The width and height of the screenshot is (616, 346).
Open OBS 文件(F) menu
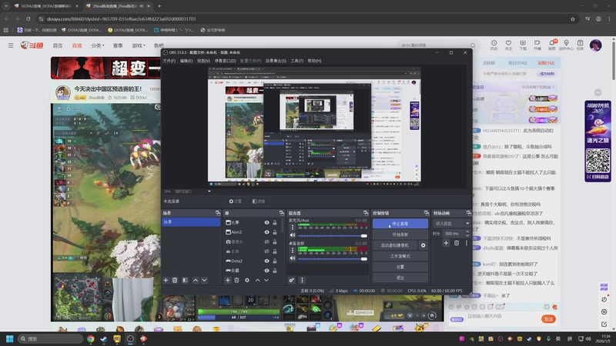click(x=169, y=61)
